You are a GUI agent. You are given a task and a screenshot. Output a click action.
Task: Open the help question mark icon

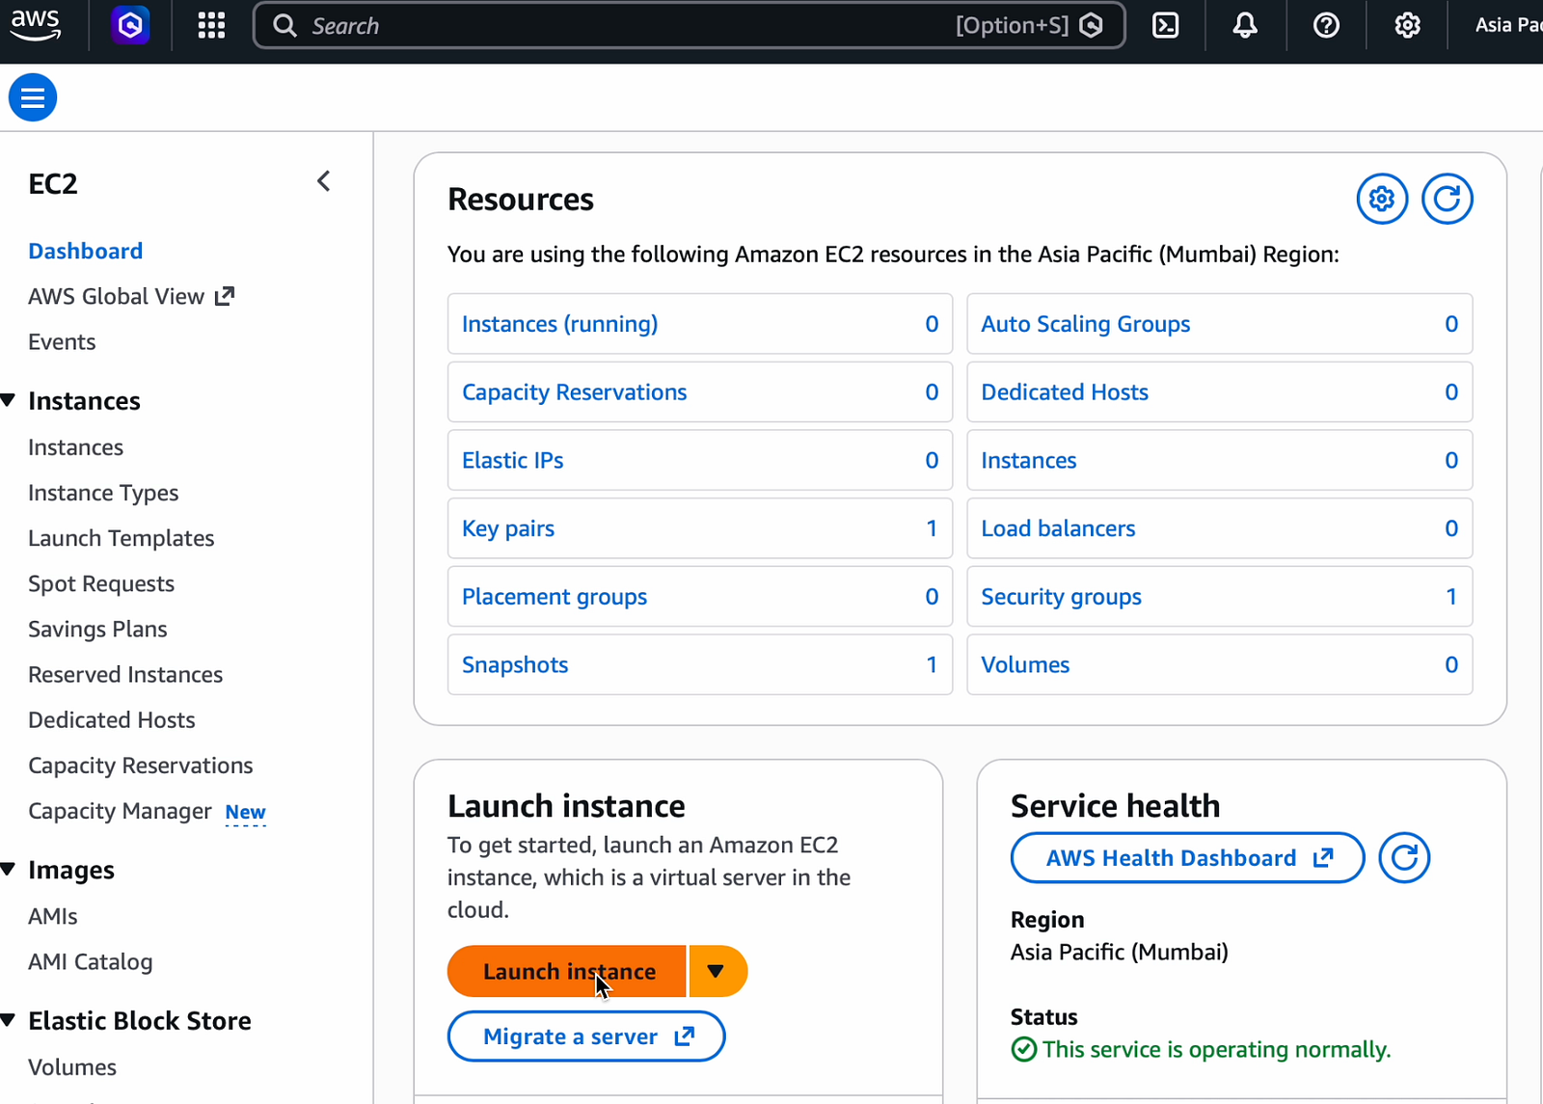[1326, 26]
